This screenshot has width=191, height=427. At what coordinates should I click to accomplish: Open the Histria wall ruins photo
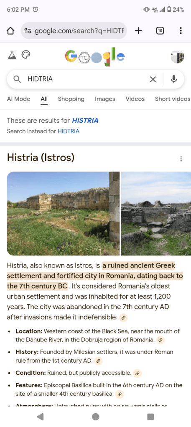tap(63, 214)
